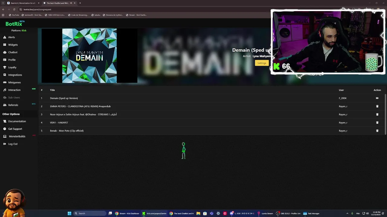This screenshot has width=387, height=217.
Task: Click the Documentation book icon
Action: click(x=5, y=121)
